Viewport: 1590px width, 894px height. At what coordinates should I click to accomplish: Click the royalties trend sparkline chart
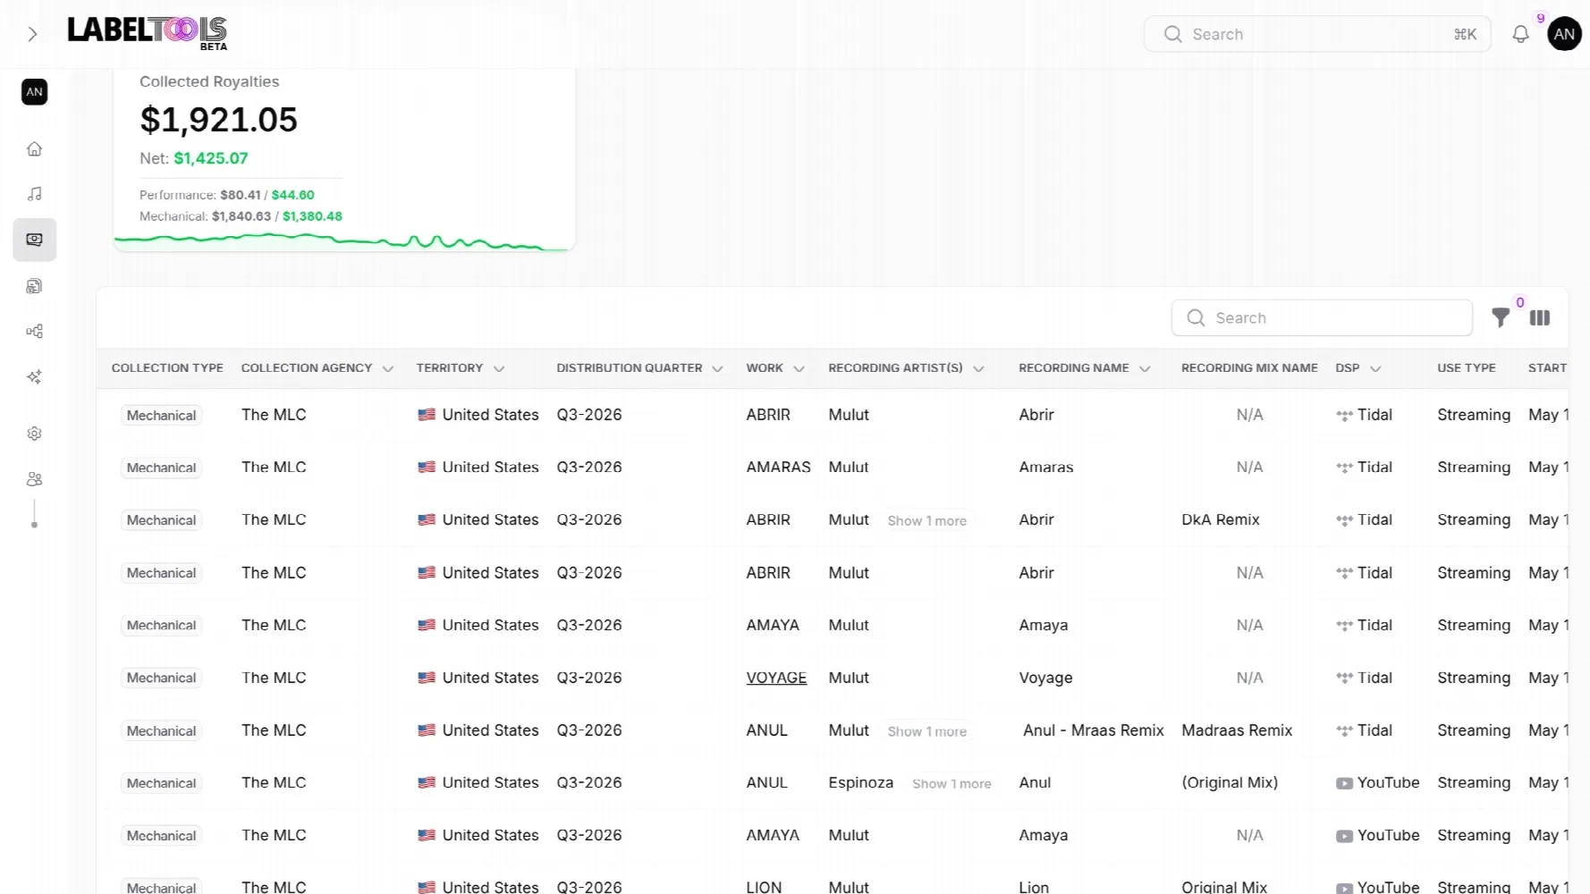[343, 241]
